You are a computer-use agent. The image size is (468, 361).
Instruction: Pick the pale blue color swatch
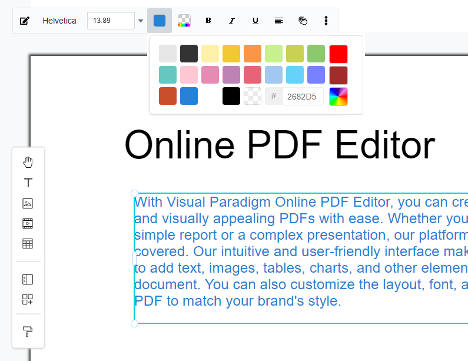274,75
